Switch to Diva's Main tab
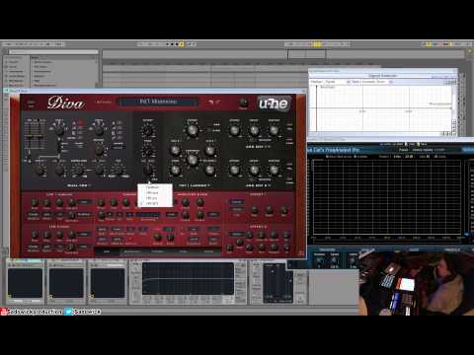Screen dimensions: 474x355 [x=107, y=251]
